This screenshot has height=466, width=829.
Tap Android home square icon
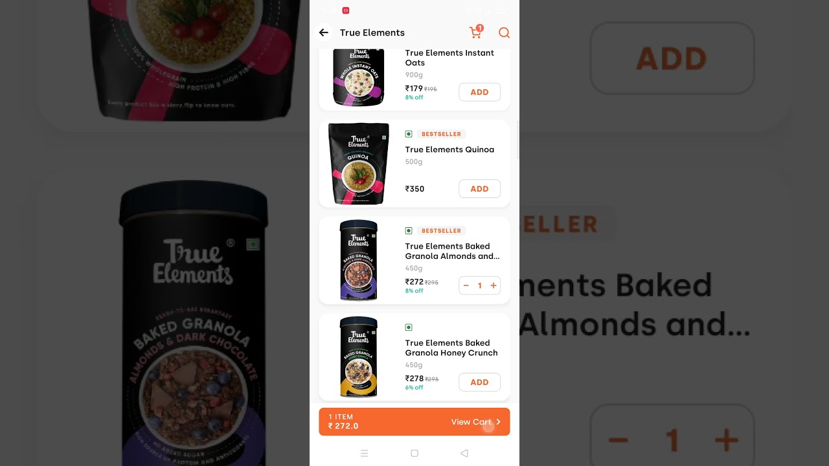coord(414,453)
